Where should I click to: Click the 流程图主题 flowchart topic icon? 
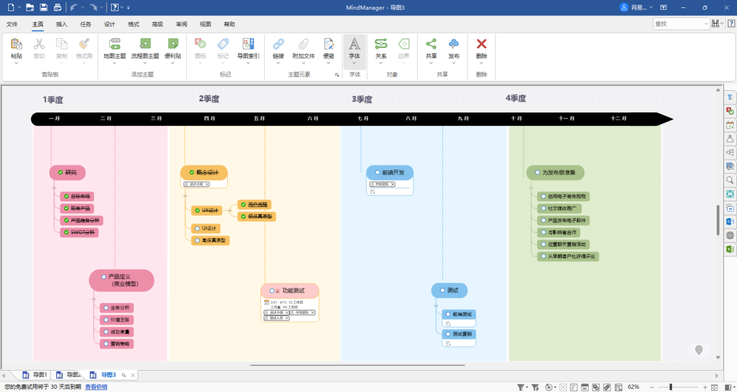(x=145, y=44)
